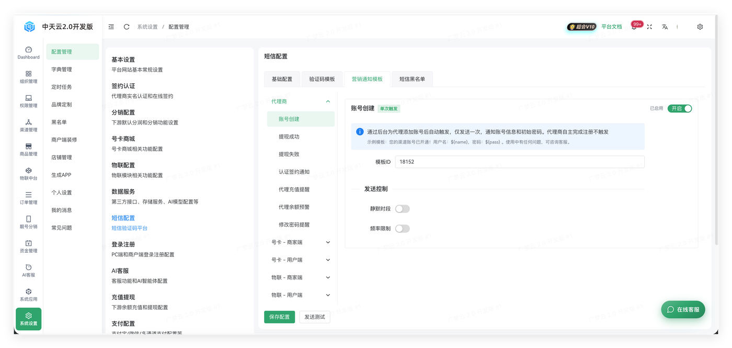Screen dimensions: 732x348
Task: Collapse the 代理商 template group
Action: [x=301, y=102]
